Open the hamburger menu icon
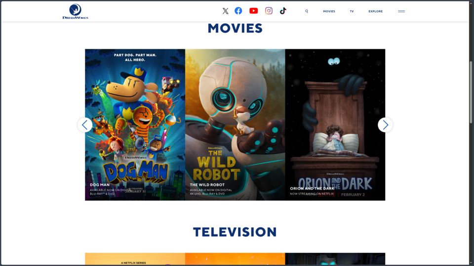Image resolution: width=474 pixels, height=266 pixels. point(401,11)
